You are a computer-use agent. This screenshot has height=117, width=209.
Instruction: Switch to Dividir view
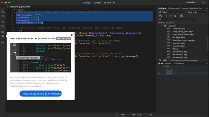[x=97, y=3]
